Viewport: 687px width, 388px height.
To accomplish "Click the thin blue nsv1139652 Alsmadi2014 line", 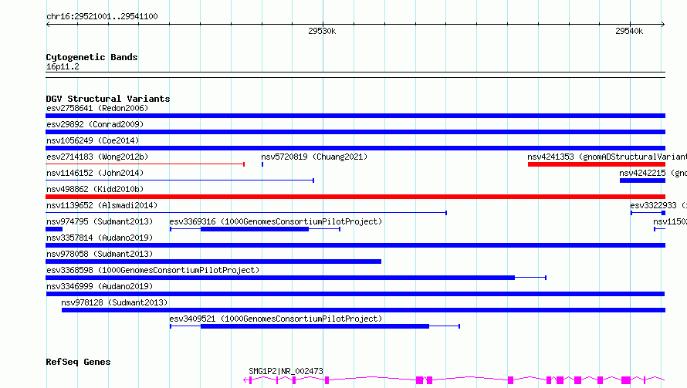I will pos(245,213).
